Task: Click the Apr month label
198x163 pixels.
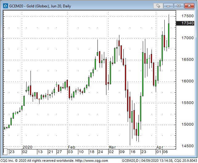Action: 160,147
